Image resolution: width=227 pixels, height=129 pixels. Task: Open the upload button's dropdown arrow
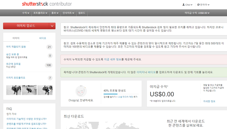[x=52, y=26]
